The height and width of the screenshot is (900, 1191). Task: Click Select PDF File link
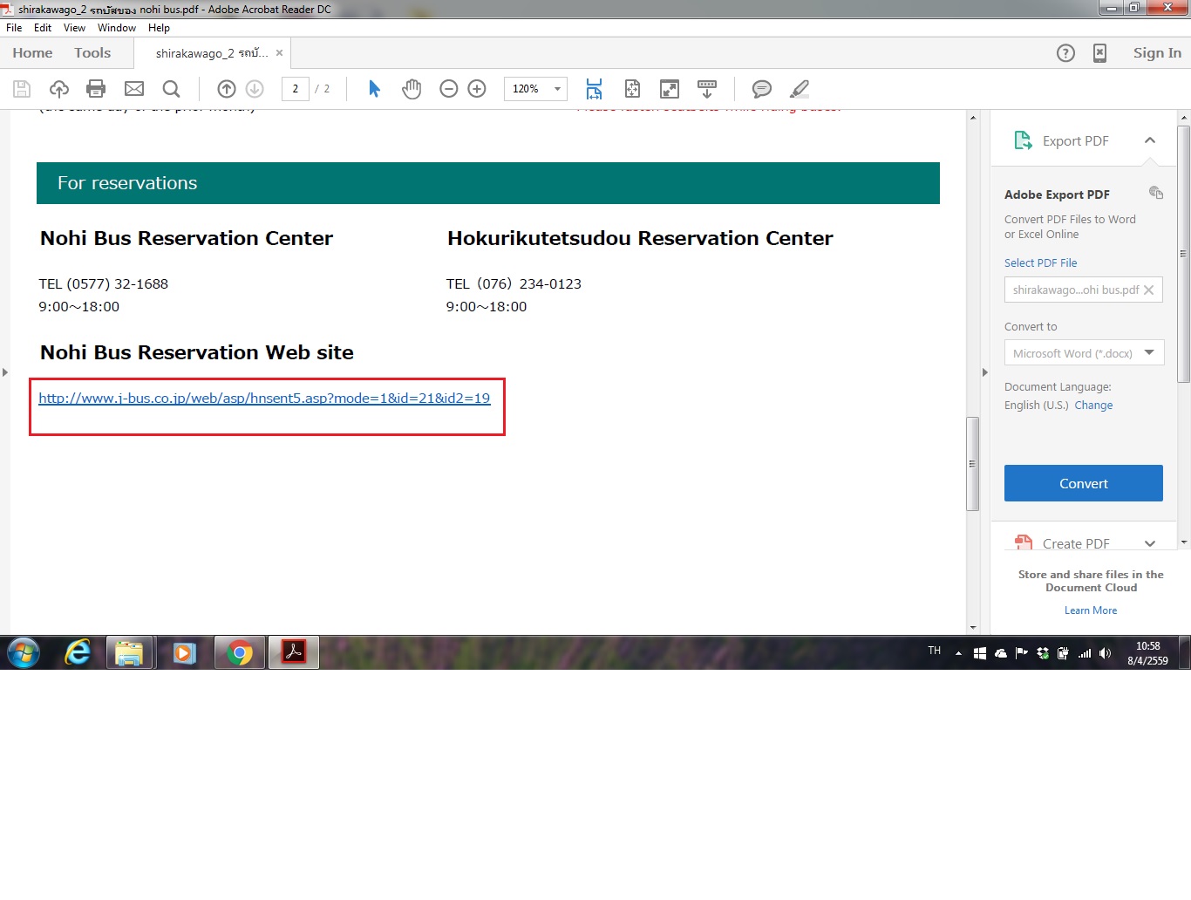coord(1040,262)
